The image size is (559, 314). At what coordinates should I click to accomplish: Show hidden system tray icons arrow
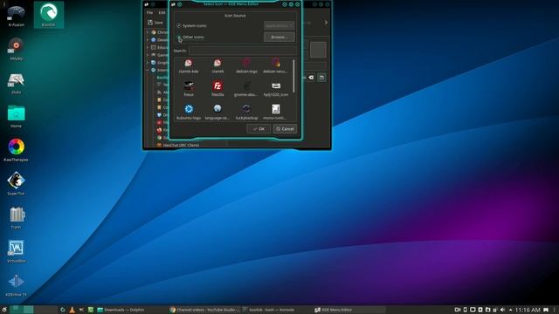click(510, 310)
